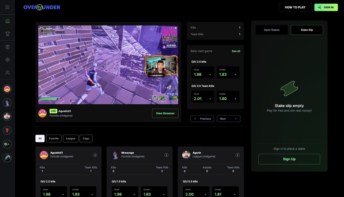Select the second streamer avatar in sidebar

(x=7, y=103)
